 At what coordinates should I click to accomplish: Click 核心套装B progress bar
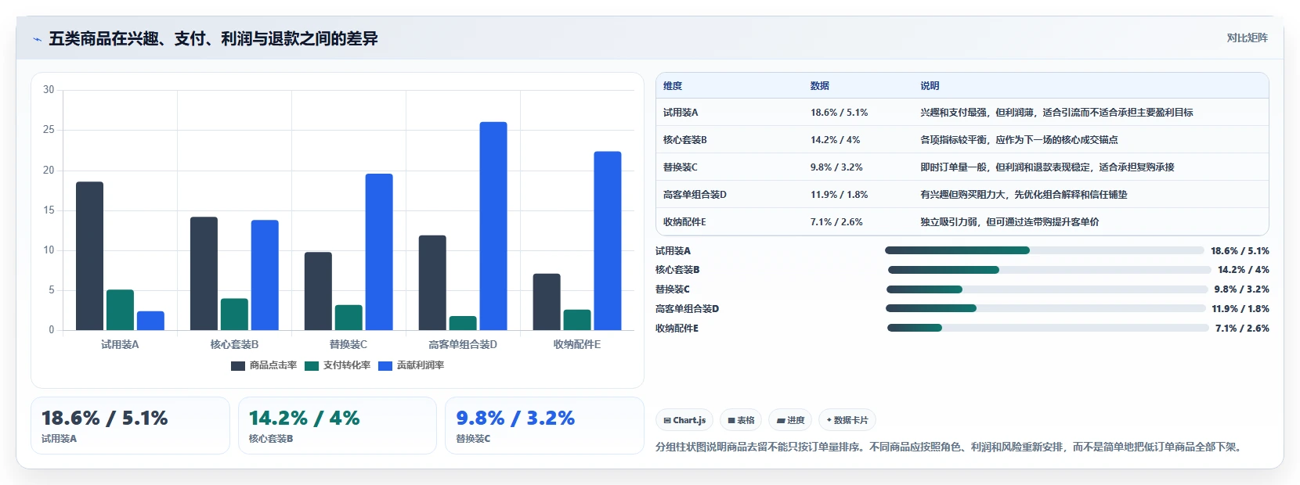pos(1049,270)
